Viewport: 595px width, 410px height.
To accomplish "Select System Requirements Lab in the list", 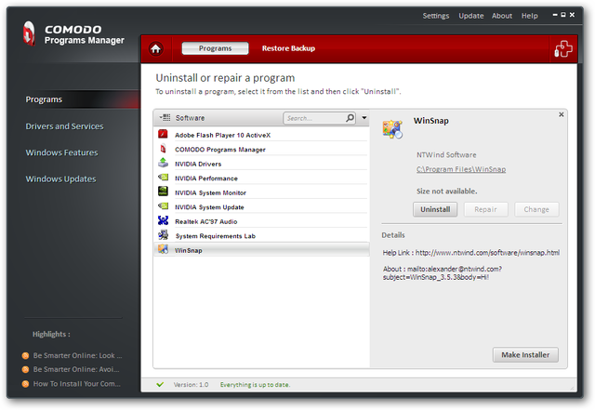I will [x=261, y=235].
